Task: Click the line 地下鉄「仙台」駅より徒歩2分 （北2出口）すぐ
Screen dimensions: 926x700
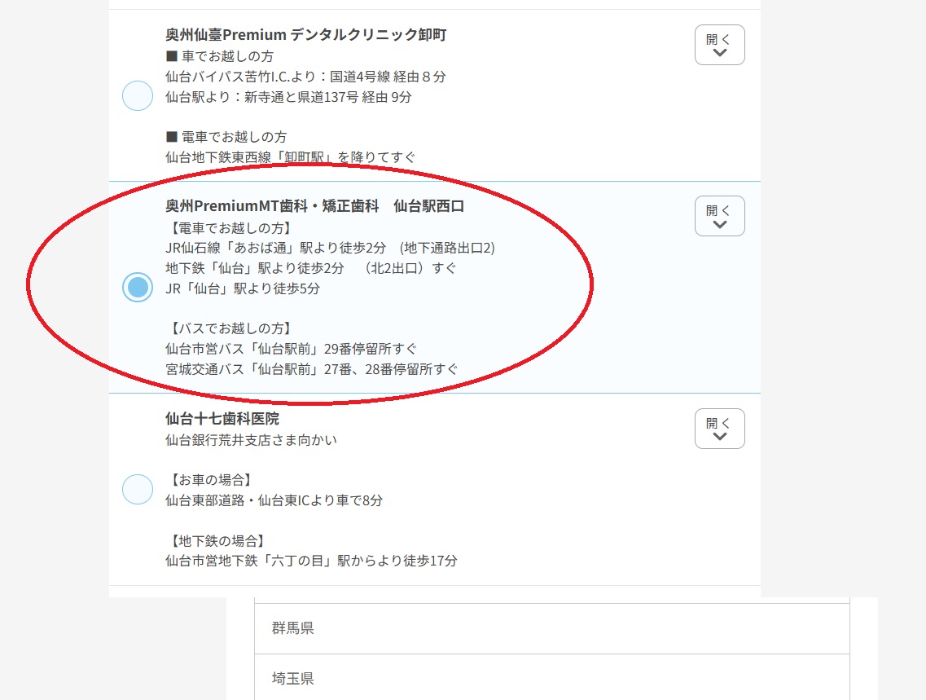Action: point(311,268)
